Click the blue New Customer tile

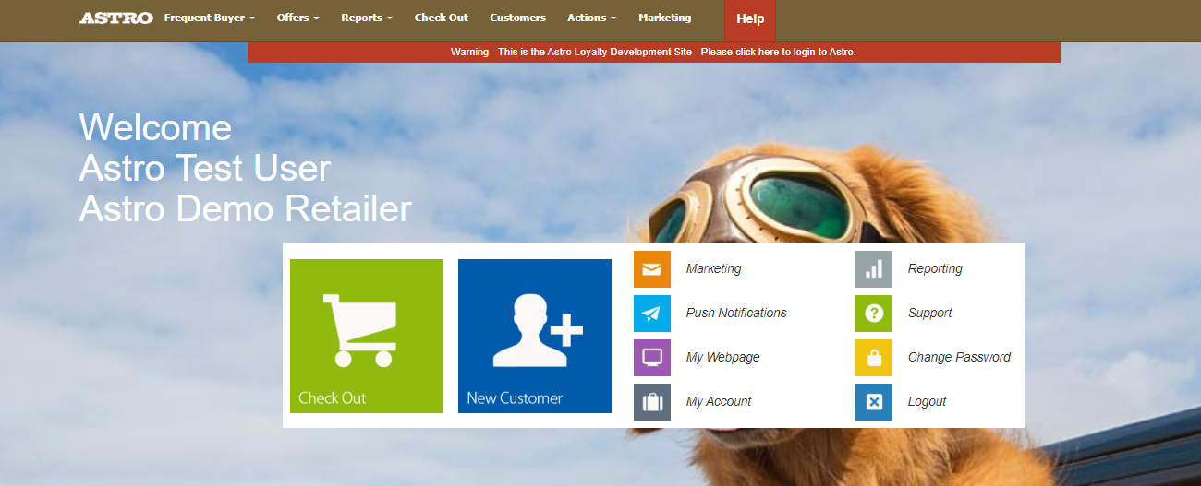[x=535, y=336]
